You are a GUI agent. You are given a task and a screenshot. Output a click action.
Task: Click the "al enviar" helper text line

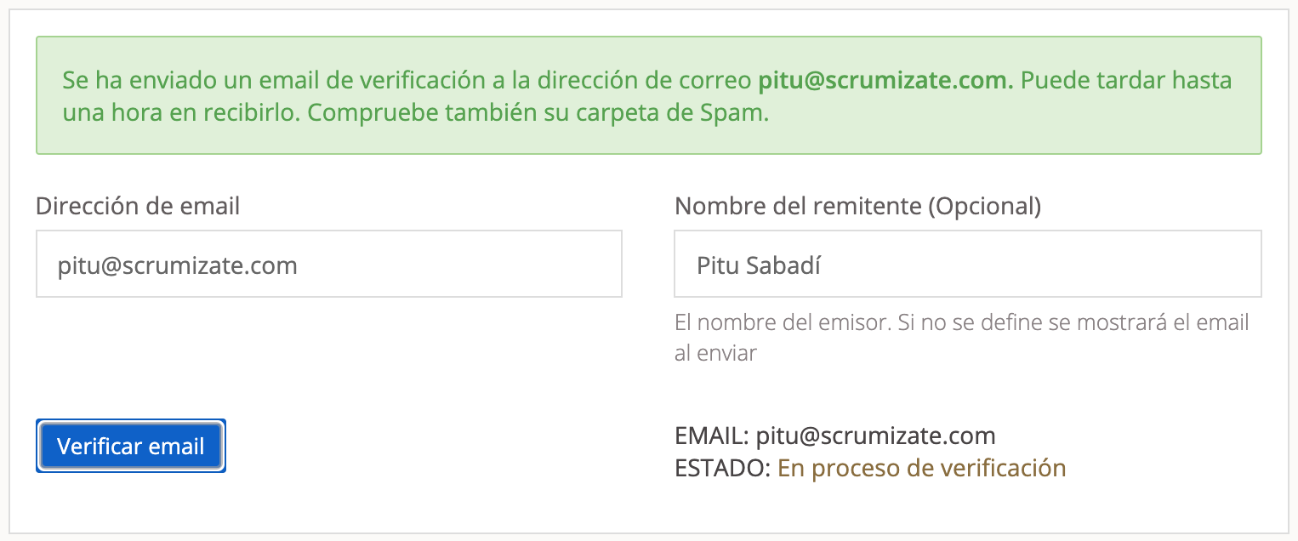click(x=715, y=353)
